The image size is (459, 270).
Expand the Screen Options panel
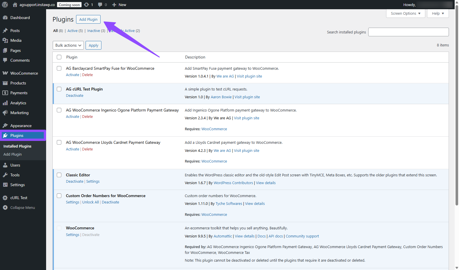406,14
